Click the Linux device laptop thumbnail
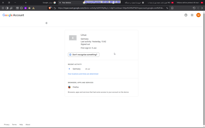This screenshot has width=205, height=128. (73, 38)
